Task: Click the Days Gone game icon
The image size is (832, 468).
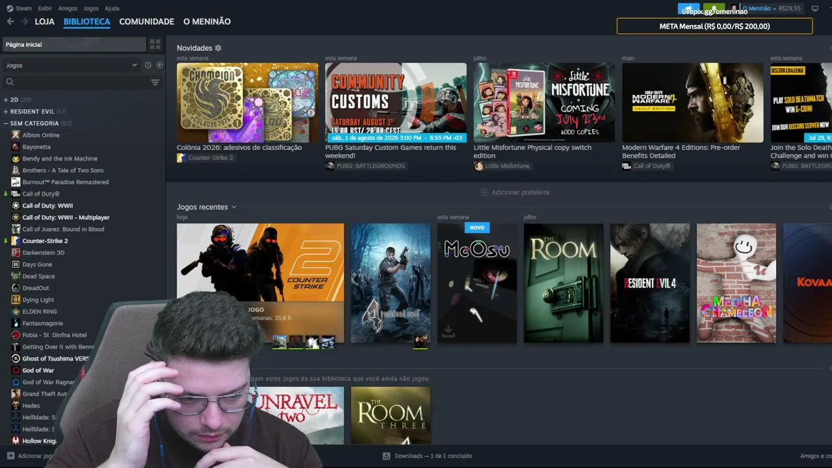Action: [x=16, y=265]
